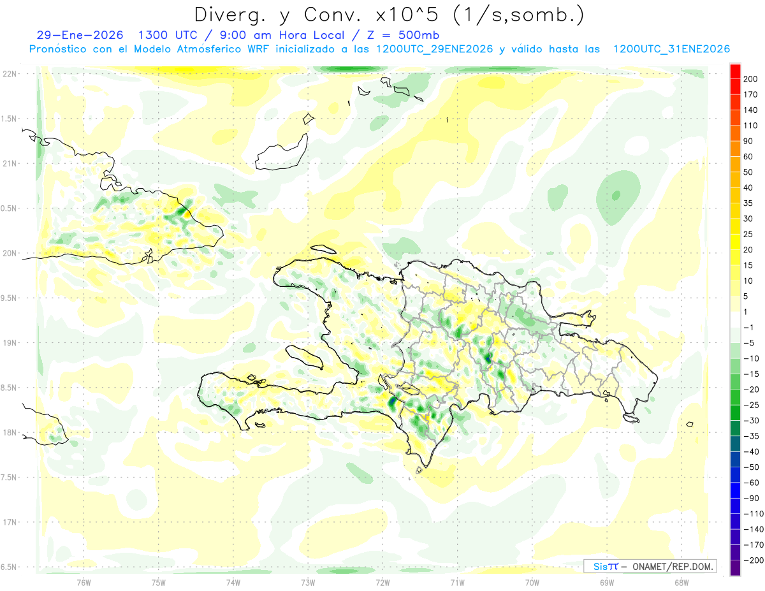The width and height of the screenshot is (765, 591).
Task: Click the '-140' colorbar value
Action: [x=754, y=529]
